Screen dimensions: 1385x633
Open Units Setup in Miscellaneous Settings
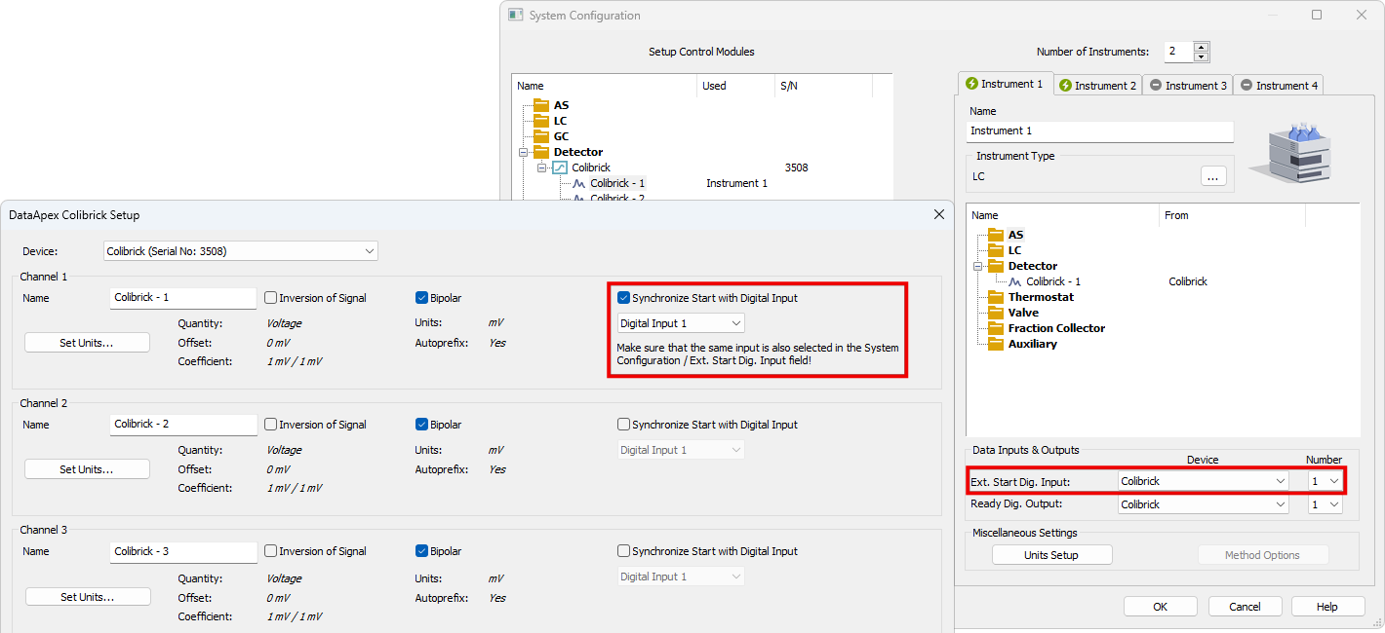(1051, 555)
